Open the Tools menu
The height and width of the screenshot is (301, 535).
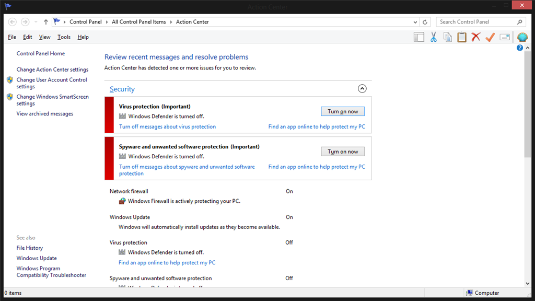(x=64, y=37)
